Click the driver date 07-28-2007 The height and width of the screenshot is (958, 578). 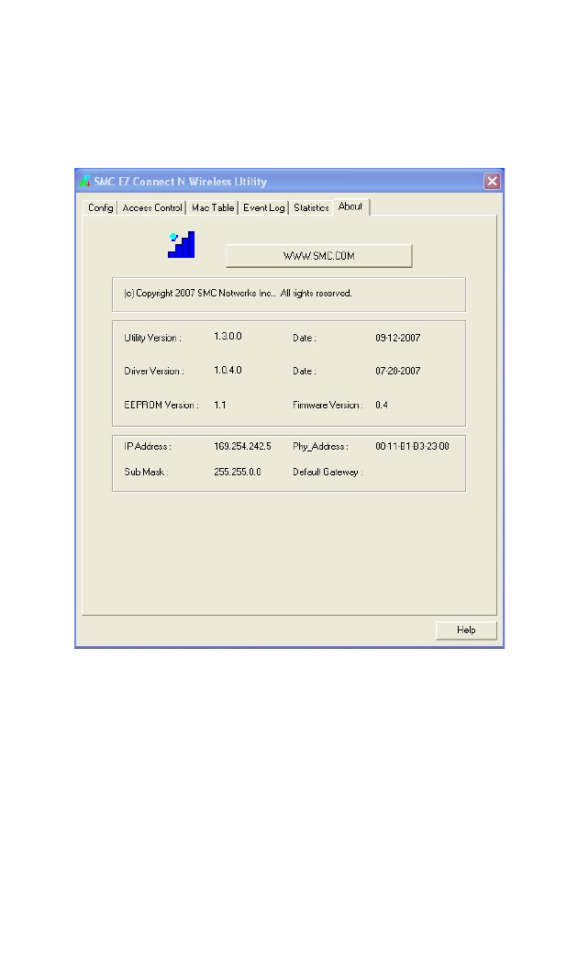pyautogui.click(x=398, y=370)
